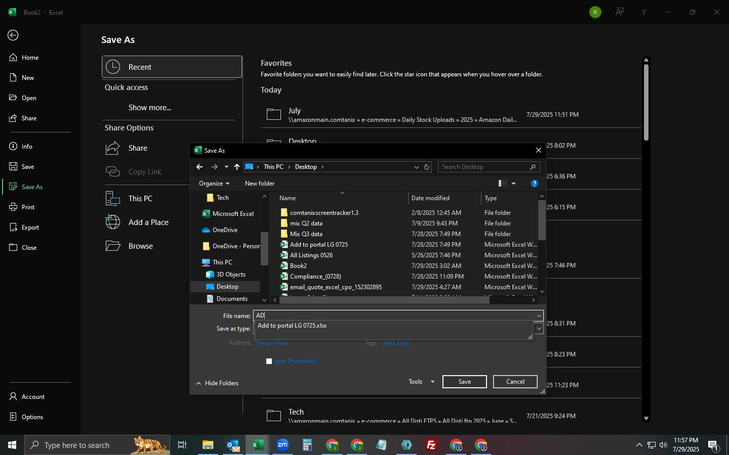Click the Save button in dialog
This screenshot has width=729, height=455.
[x=465, y=382]
